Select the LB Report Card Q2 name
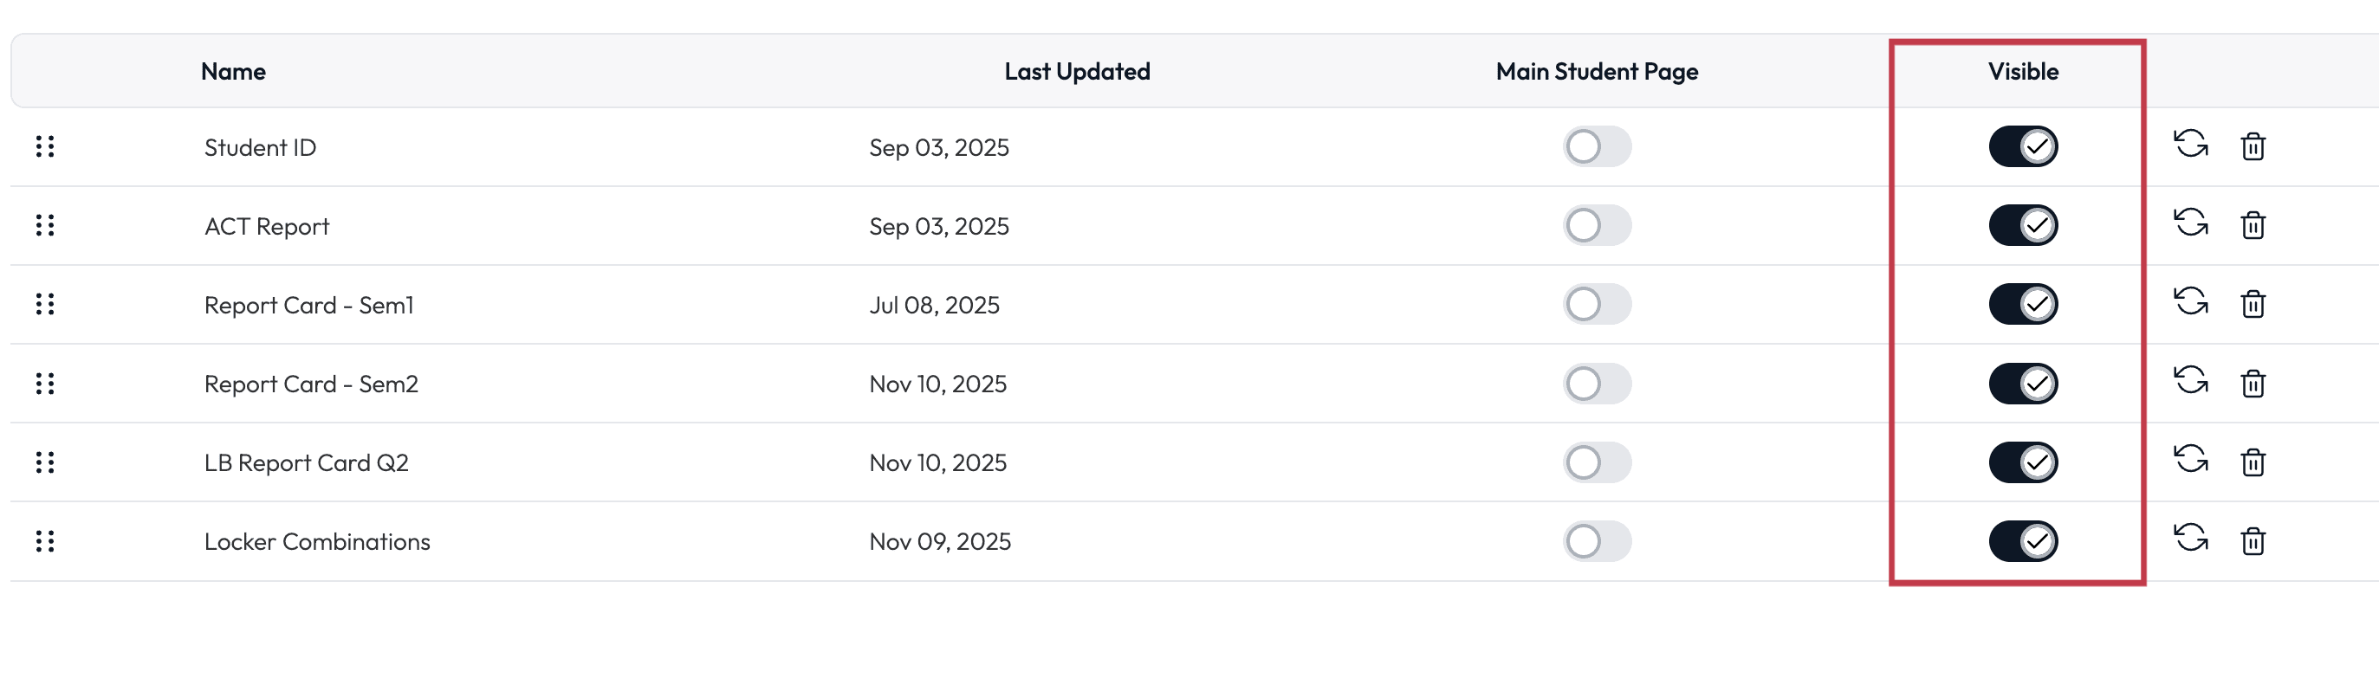The width and height of the screenshot is (2379, 691). 306,462
